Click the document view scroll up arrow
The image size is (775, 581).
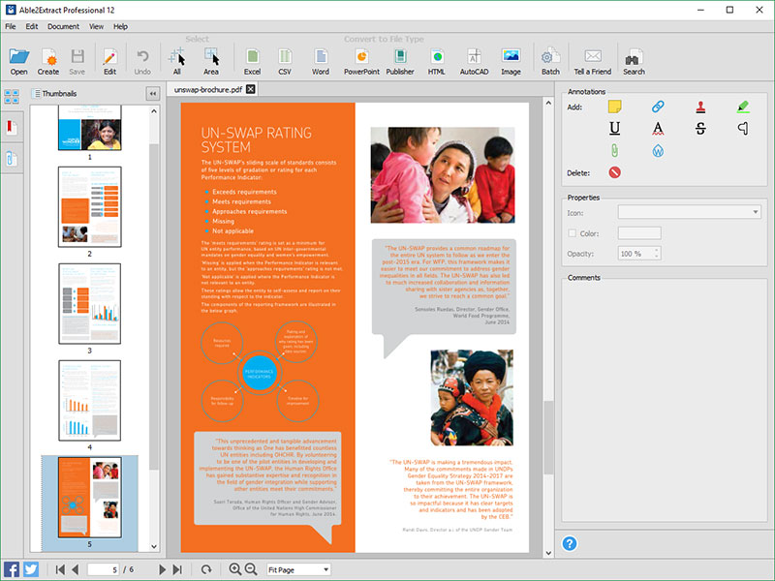[548, 104]
